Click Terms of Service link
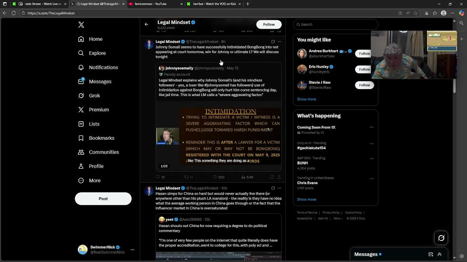467x262 pixels. click(x=307, y=213)
